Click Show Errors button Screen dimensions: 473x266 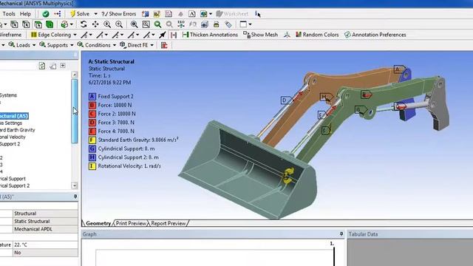(x=119, y=14)
